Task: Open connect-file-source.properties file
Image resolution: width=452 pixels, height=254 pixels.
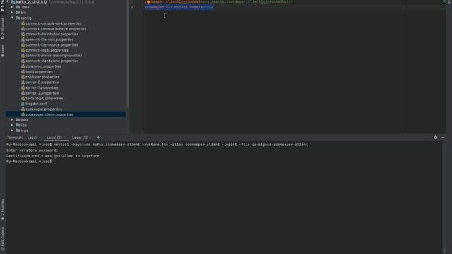Action: tap(52, 45)
